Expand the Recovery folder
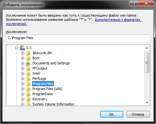Image resolution: width=156 pixels, height=124 pixels. click(x=22, y=99)
